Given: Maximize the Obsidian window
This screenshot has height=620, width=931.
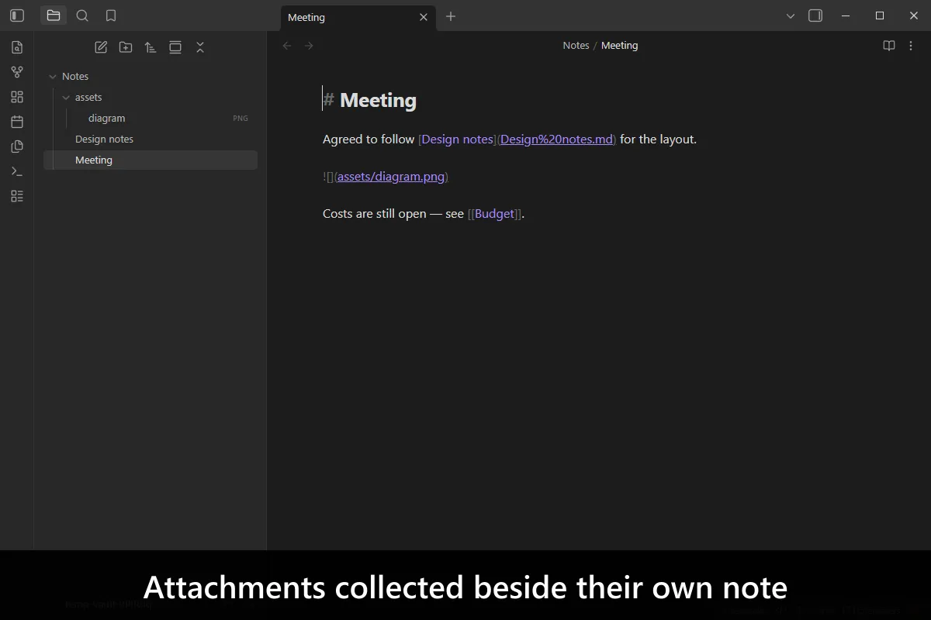Looking at the screenshot, I should pos(880,15).
